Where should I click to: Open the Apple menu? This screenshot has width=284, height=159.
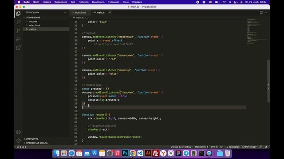(19, 2)
